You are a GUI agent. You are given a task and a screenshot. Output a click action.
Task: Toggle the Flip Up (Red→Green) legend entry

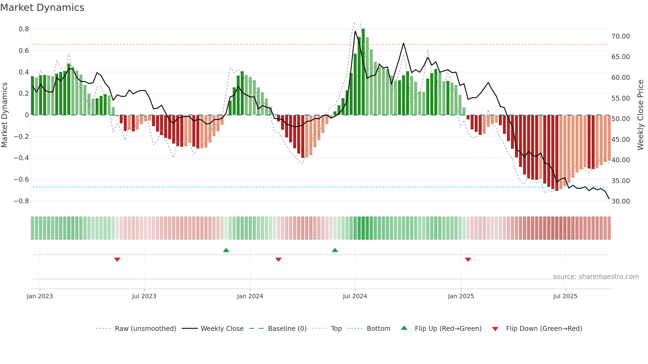[441, 328]
